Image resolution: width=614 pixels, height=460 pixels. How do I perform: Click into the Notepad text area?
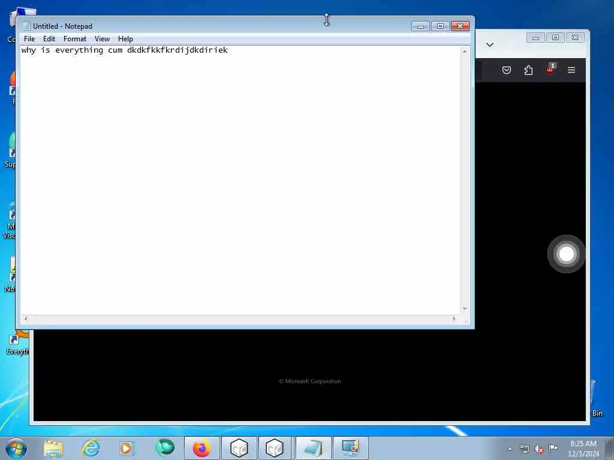pyautogui.click(x=240, y=180)
